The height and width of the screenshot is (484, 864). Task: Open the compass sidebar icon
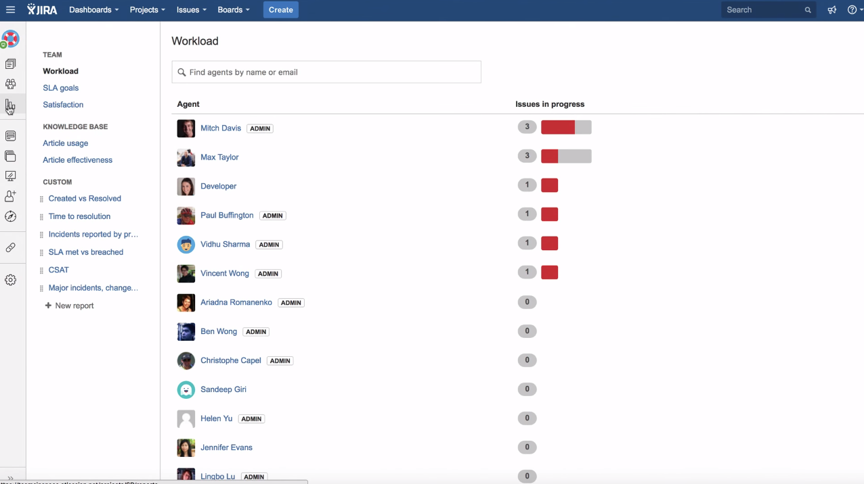pyautogui.click(x=10, y=217)
